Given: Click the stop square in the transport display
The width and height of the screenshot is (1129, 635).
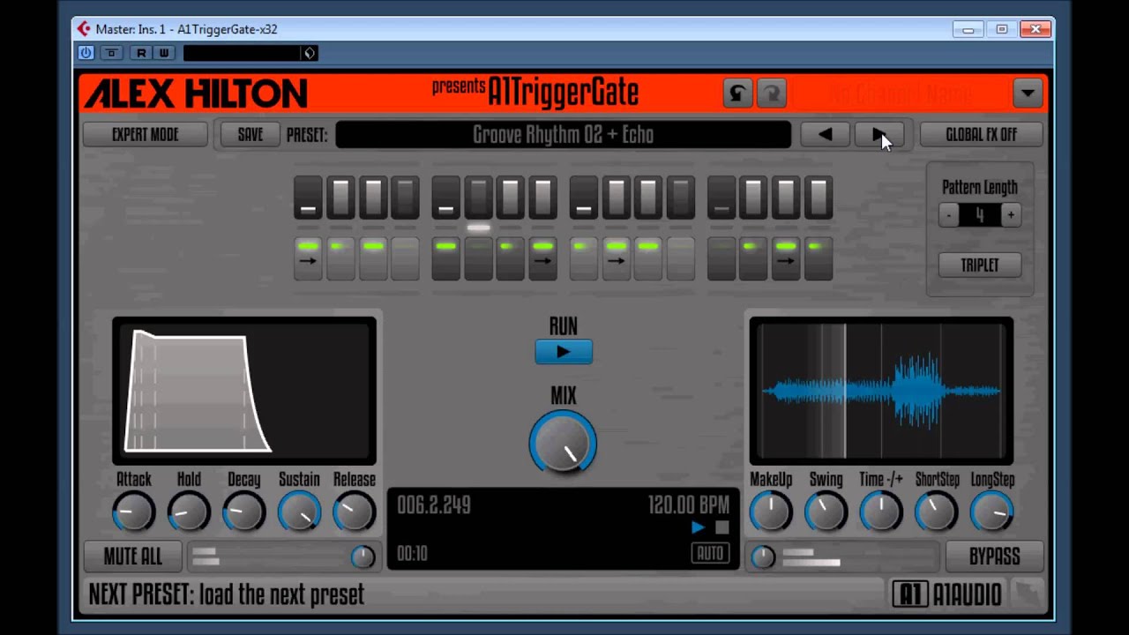Looking at the screenshot, I should pos(722,527).
